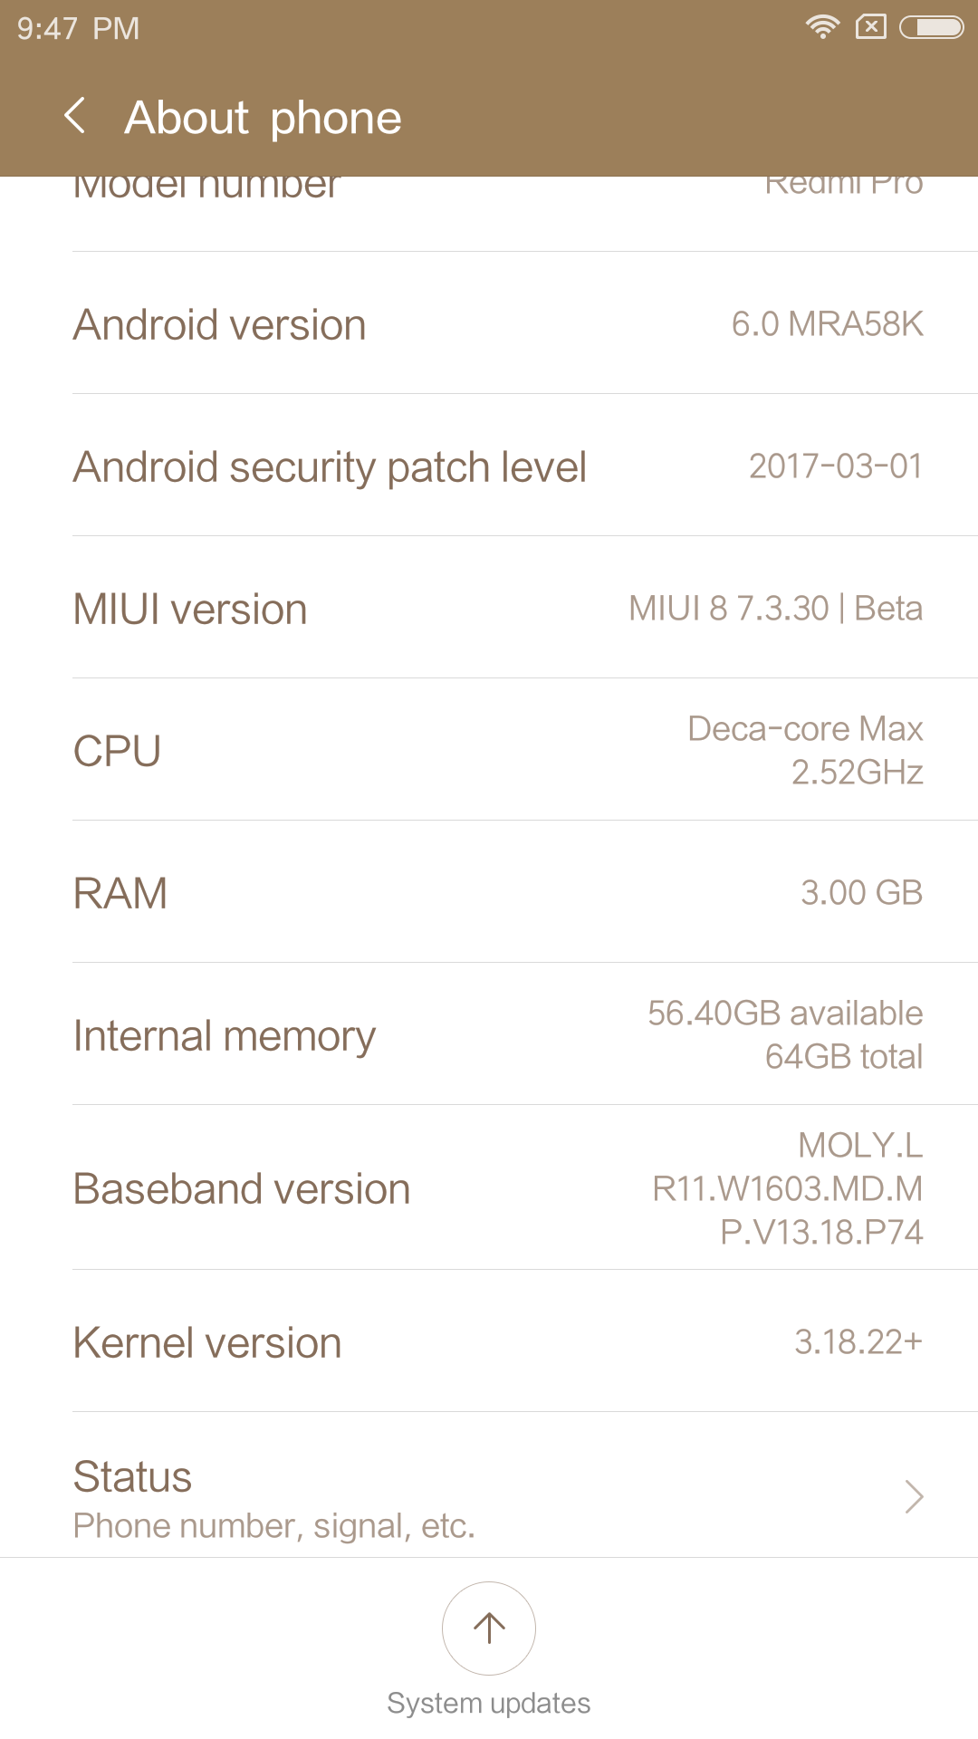Tap the Baseband version row
The image size is (978, 1739).
[x=489, y=1187]
